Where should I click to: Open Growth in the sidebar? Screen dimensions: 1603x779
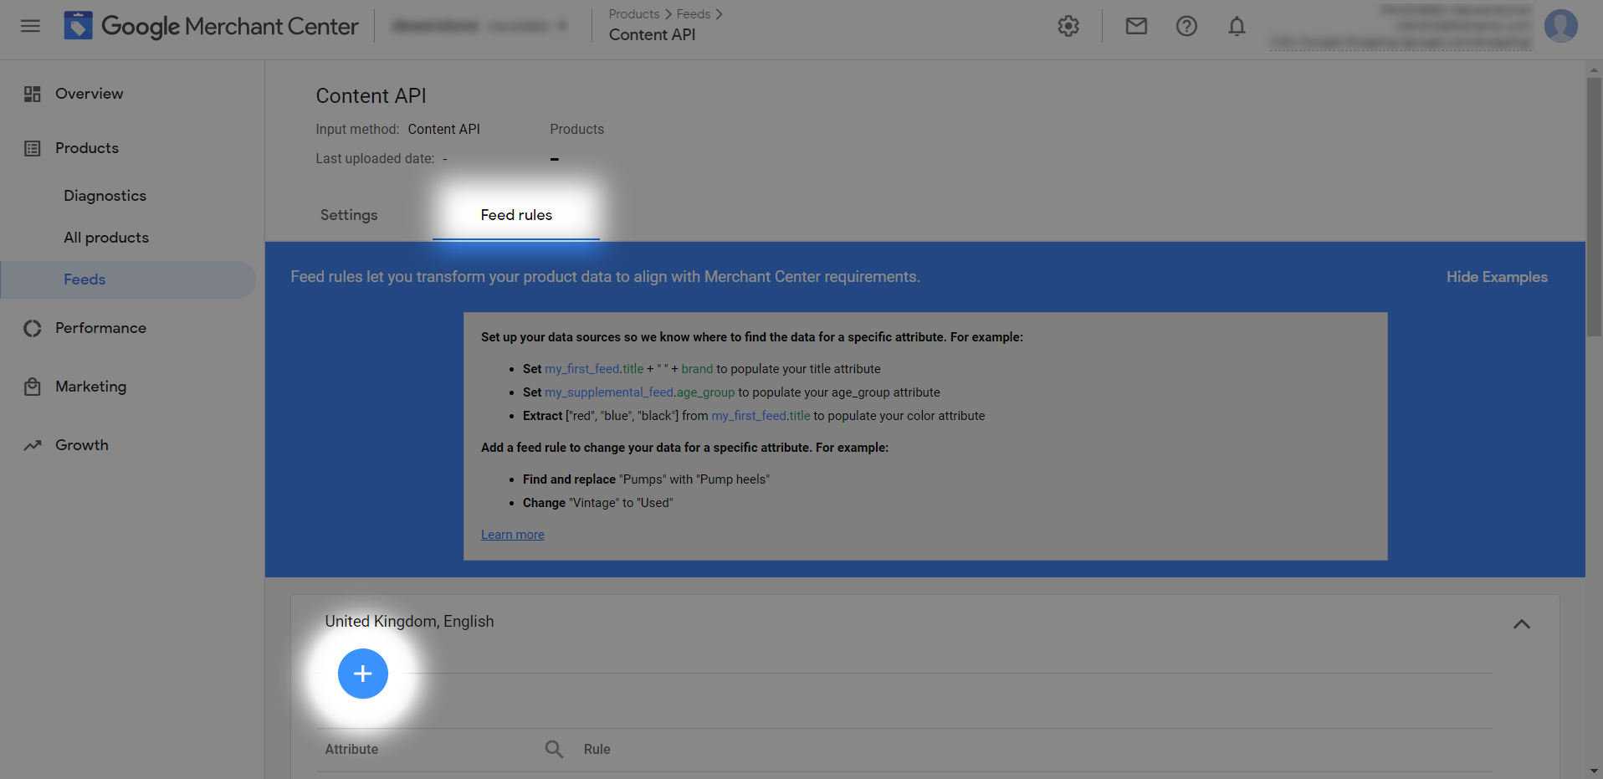pyautogui.click(x=82, y=445)
